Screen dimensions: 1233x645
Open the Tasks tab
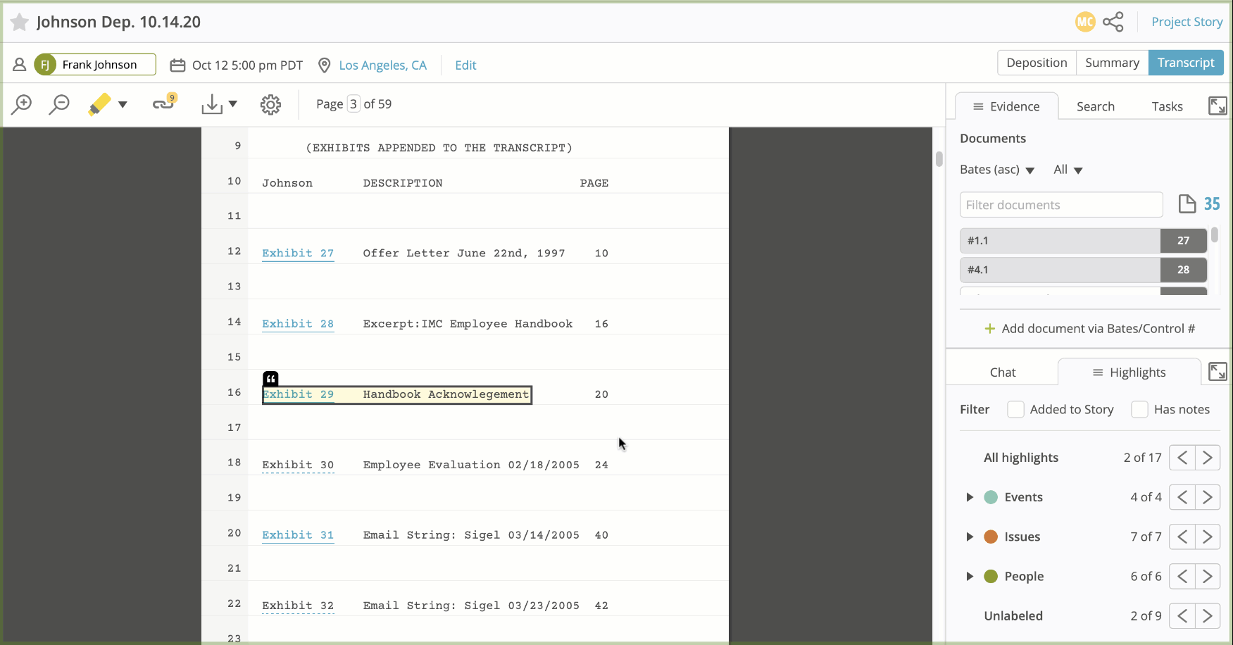coord(1167,106)
